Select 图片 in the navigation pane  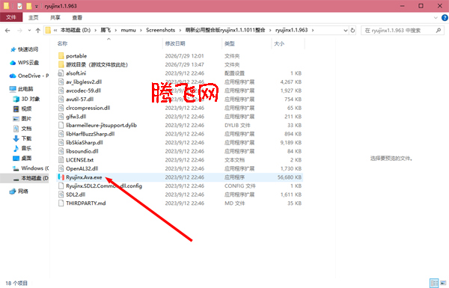tap(22, 119)
